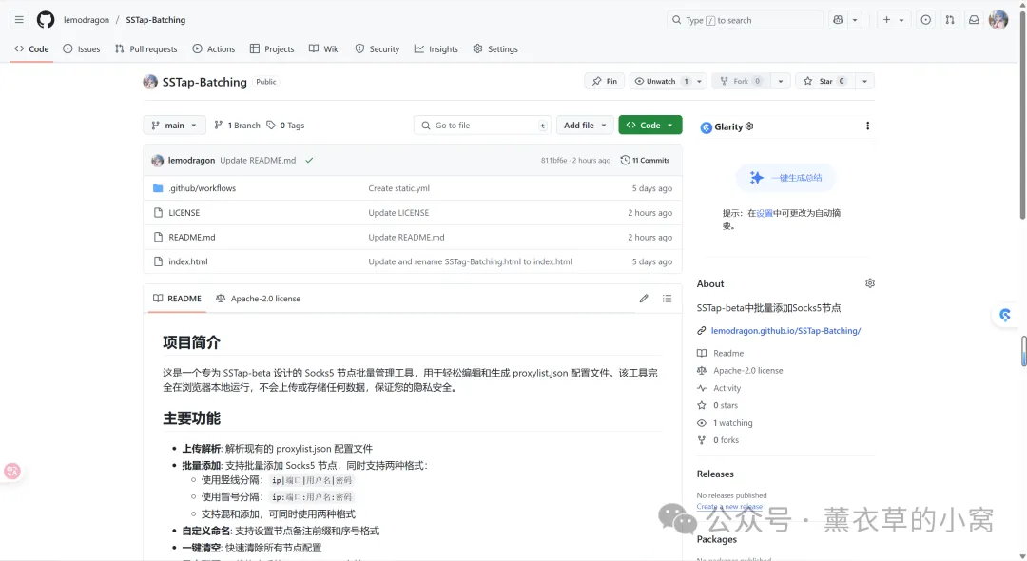Switch to Pull requests tab
This screenshot has width=1027, height=561.
[146, 48]
